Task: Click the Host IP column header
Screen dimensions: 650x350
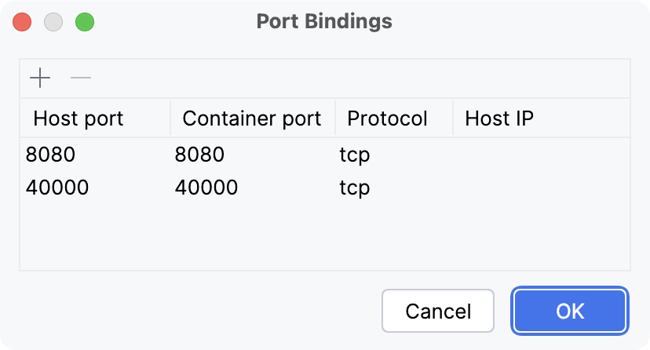Action: (x=499, y=118)
